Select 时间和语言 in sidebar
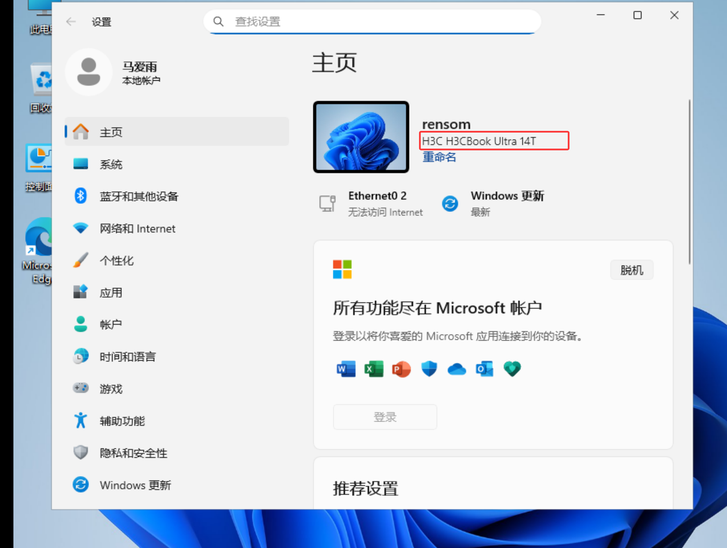 (127, 357)
